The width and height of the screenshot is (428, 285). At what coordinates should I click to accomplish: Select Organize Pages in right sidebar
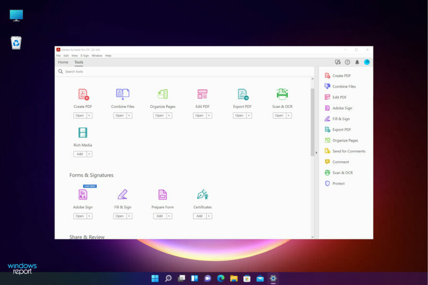341,140
